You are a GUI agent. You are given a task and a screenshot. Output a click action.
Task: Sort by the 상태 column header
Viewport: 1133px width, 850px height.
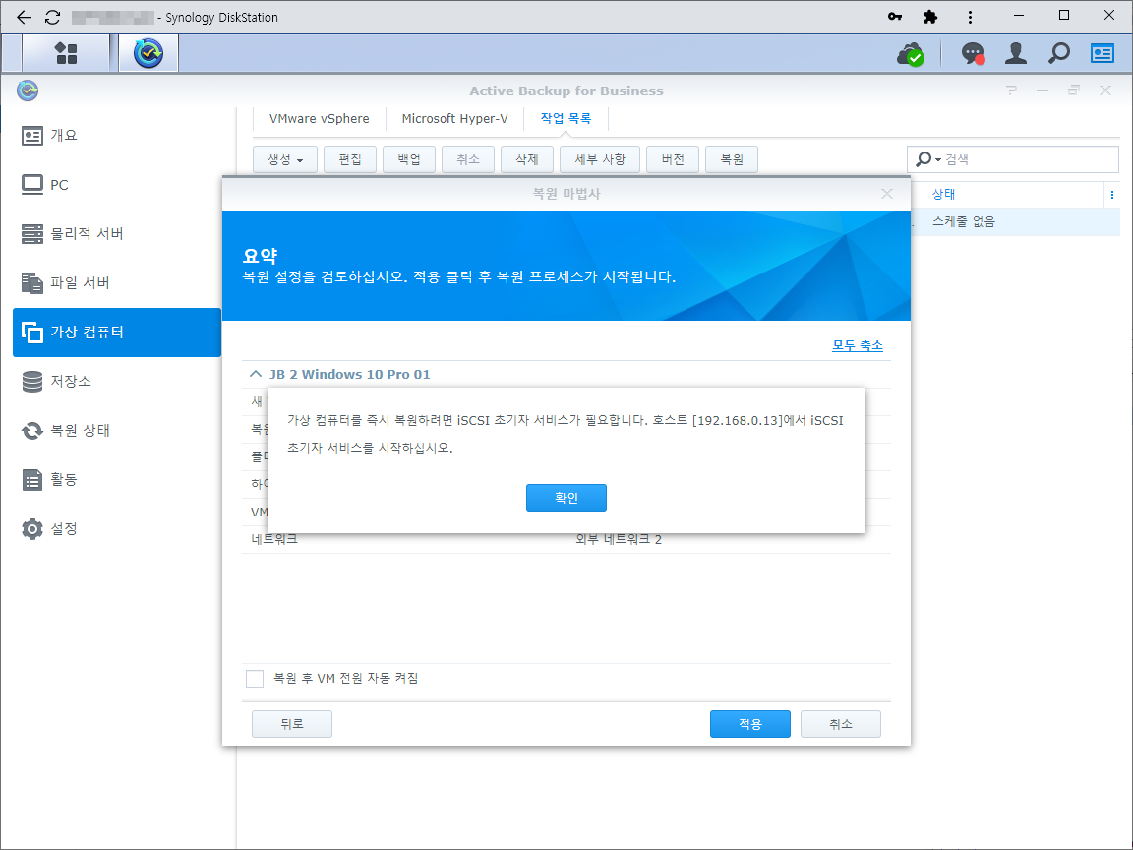1015,195
